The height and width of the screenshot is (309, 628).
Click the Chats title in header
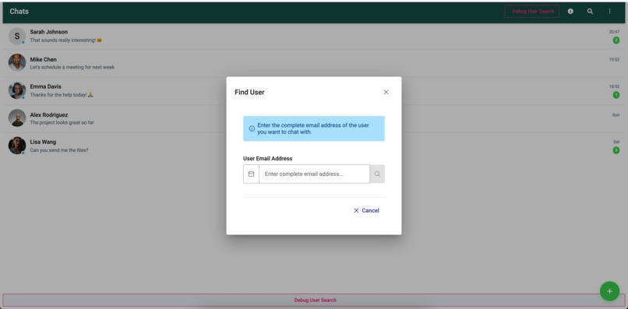click(19, 11)
